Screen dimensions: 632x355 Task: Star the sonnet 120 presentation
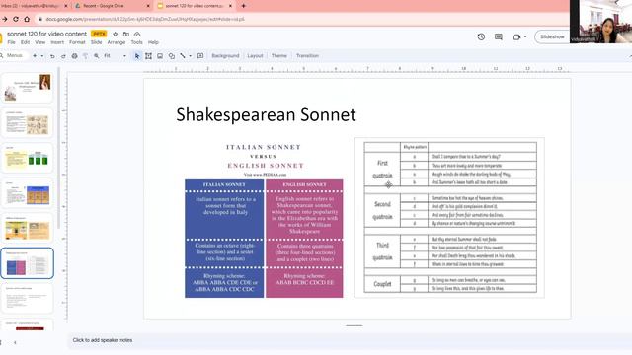pyautogui.click(x=116, y=35)
